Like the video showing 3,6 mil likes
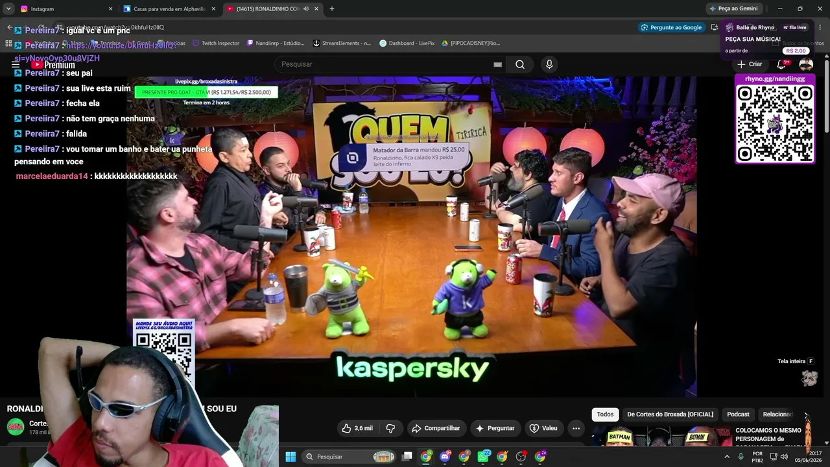The image size is (830, 467). pos(357,428)
